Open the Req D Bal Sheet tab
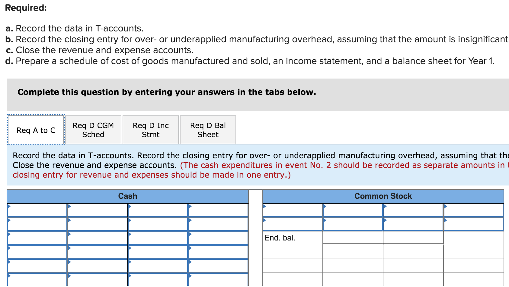Viewport: 509px width, 287px height. coord(208,130)
